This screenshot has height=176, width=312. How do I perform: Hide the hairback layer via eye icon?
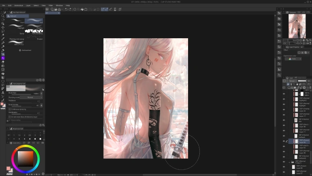click(x=284, y=136)
